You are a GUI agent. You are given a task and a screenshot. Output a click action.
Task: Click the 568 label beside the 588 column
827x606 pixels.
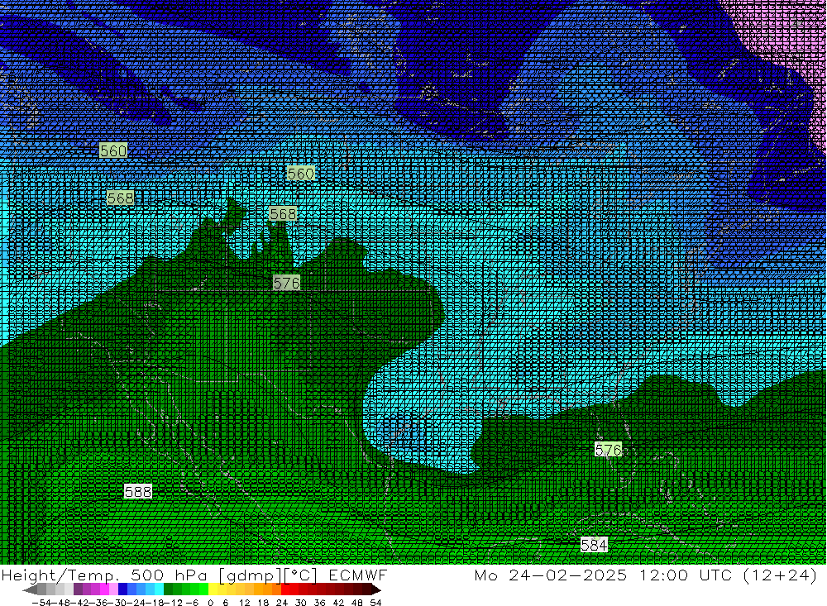(120, 198)
